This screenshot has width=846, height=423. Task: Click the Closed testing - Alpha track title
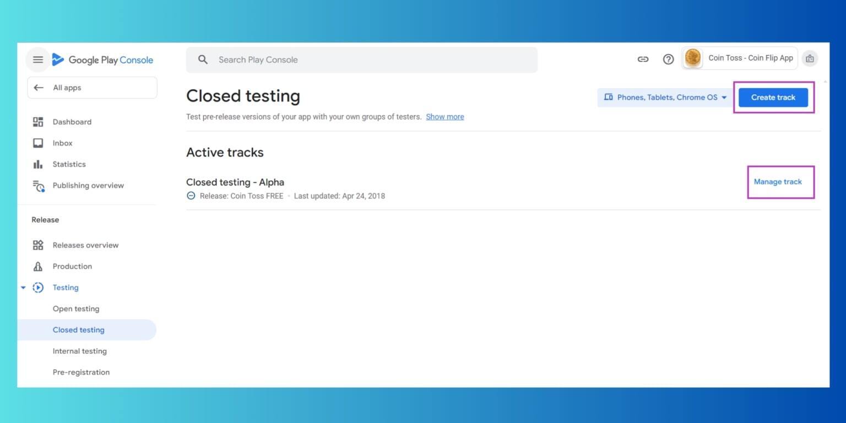(x=235, y=182)
